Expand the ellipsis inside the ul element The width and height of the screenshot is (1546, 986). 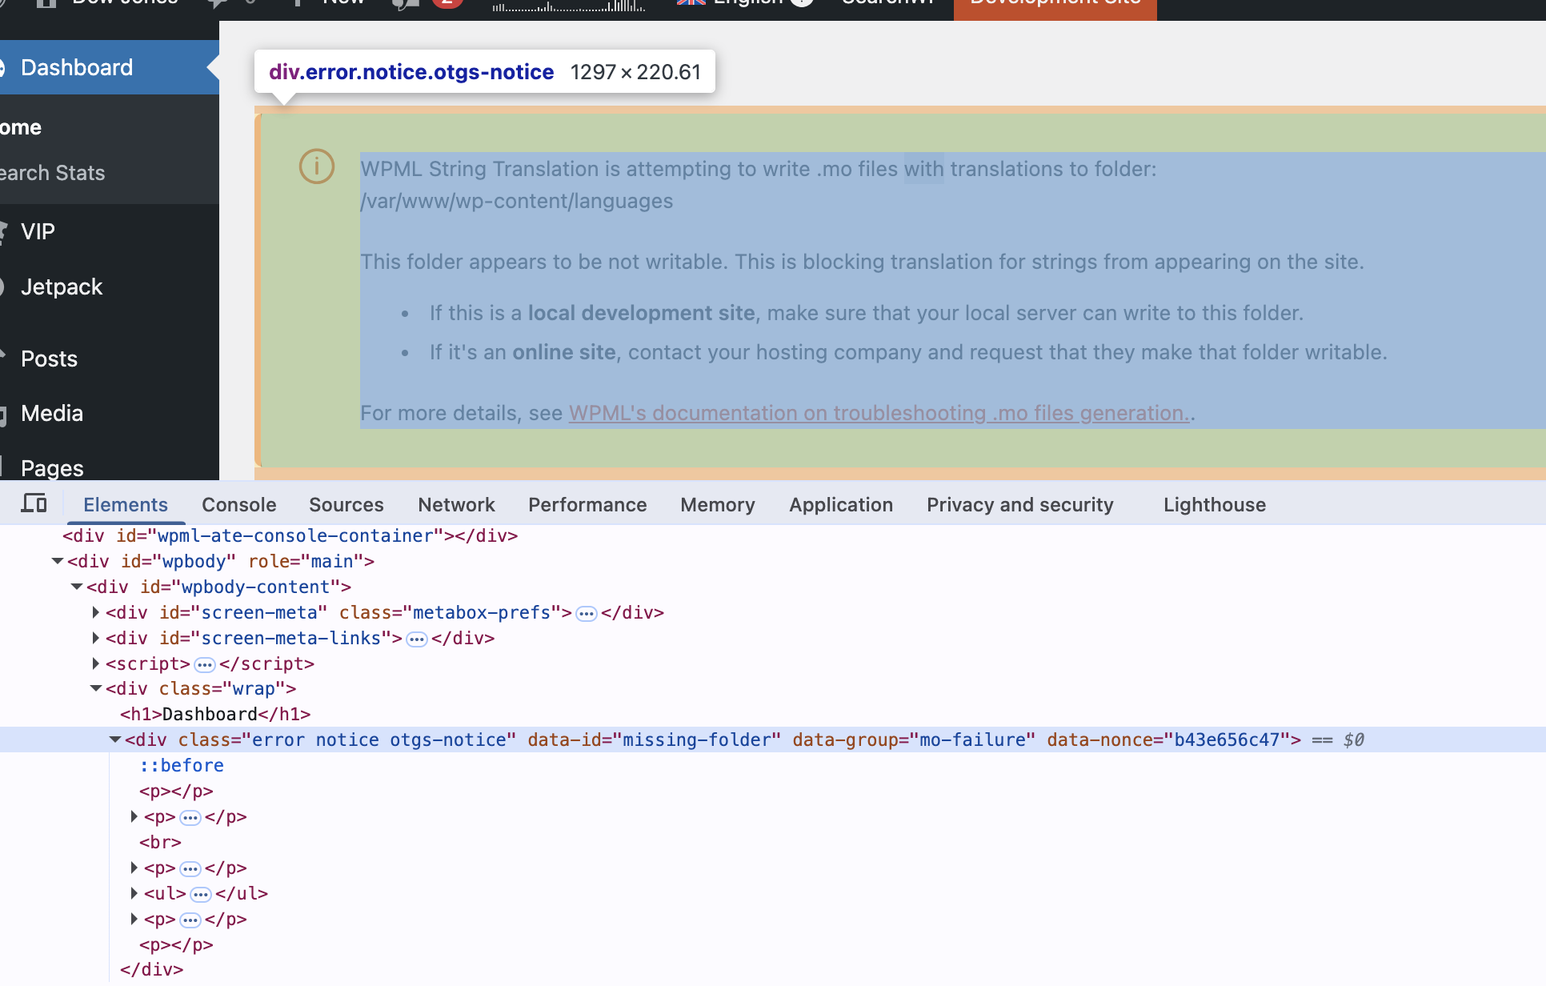tap(201, 895)
